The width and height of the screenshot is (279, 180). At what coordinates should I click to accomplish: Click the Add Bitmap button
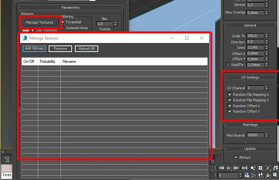pyautogui.click(x=34, y=49)
